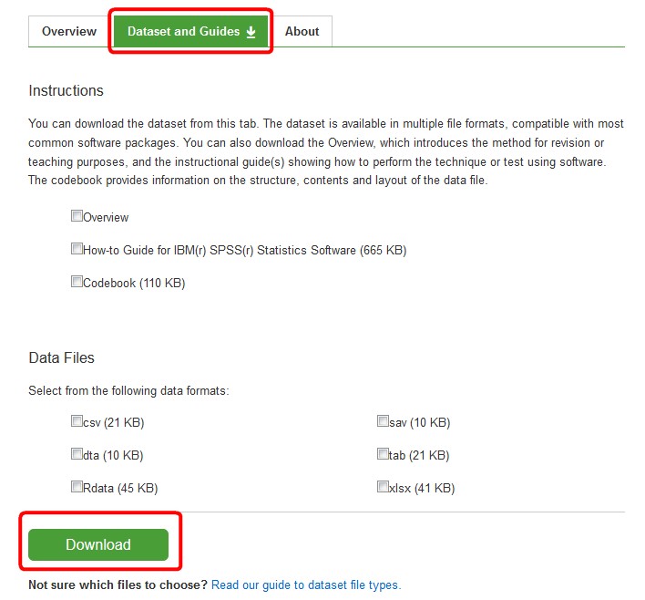Open the Overview tab
The image size is (645, 600).
69,31
